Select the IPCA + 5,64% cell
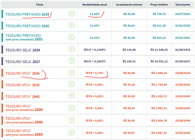Image resolution: width=195 pixels, height=140 pixels. click(x=95, y=108)
